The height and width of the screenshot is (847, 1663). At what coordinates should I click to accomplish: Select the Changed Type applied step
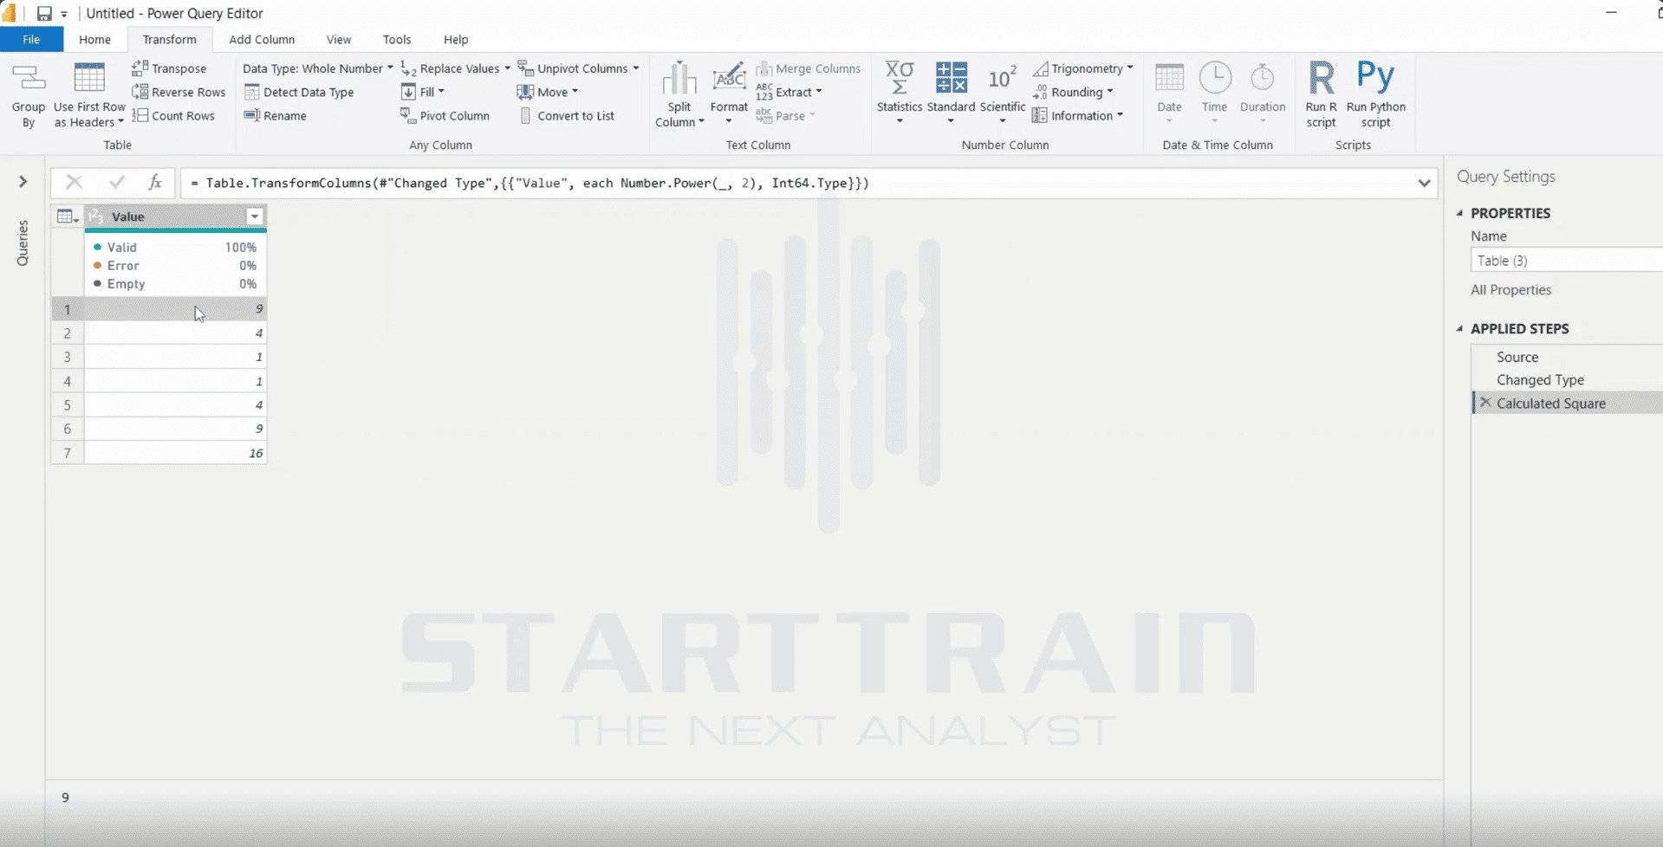[x=1540, y=380]
